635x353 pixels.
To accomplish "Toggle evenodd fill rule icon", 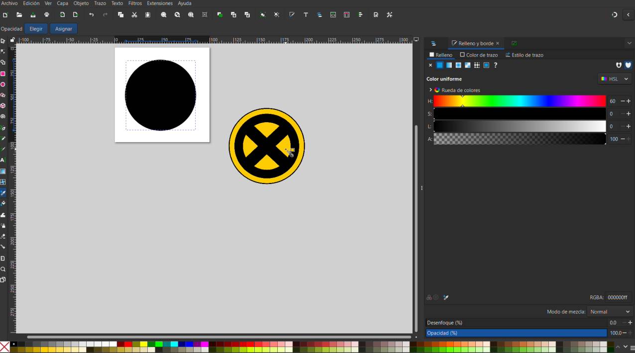I will [x=619, y=65].
